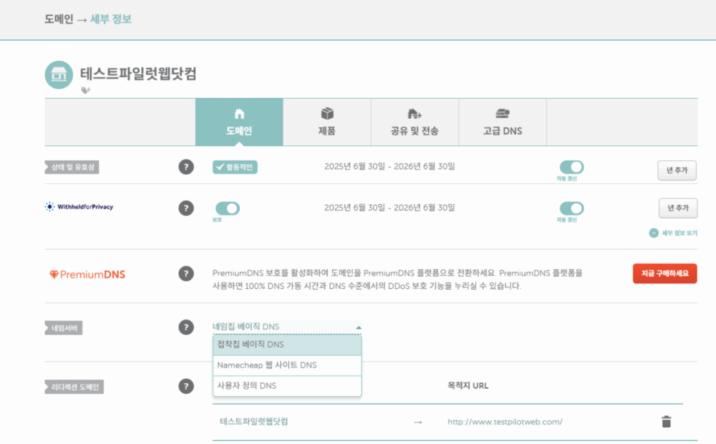Open the 제품 tab

tap(327, 122)
